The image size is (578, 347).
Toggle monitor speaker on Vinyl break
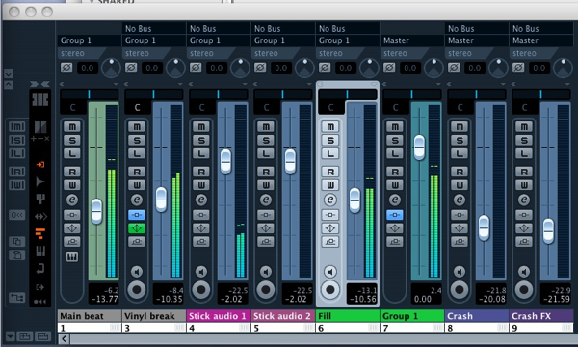coord(137,272)
